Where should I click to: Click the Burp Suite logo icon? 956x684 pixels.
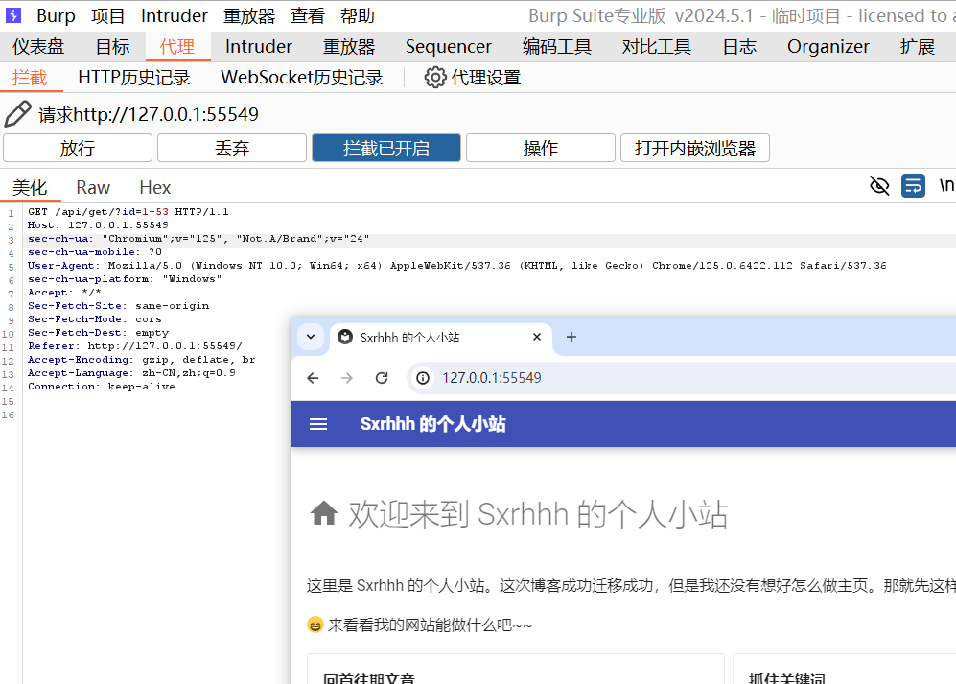[14, 15]
